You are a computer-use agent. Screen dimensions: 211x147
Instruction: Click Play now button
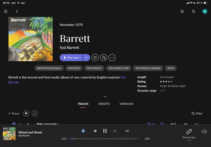tap(71, 57)
